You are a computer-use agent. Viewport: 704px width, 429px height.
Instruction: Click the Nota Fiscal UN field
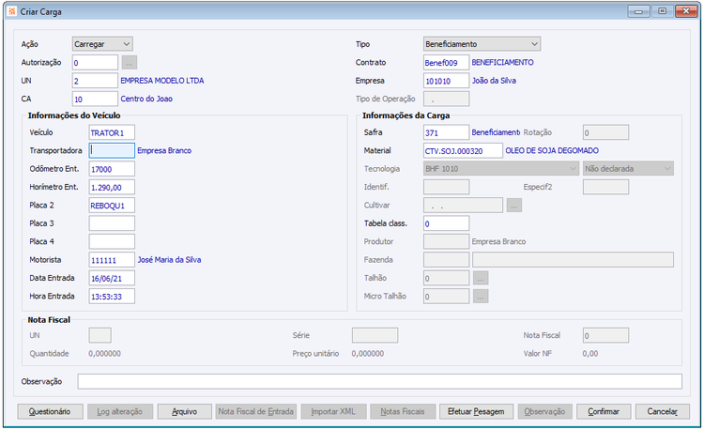[100, 335]
